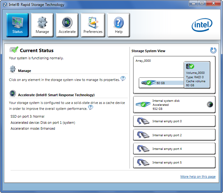Select the Status tab
The width and height of the screenshot is (223, 193).
pos(17,25)
